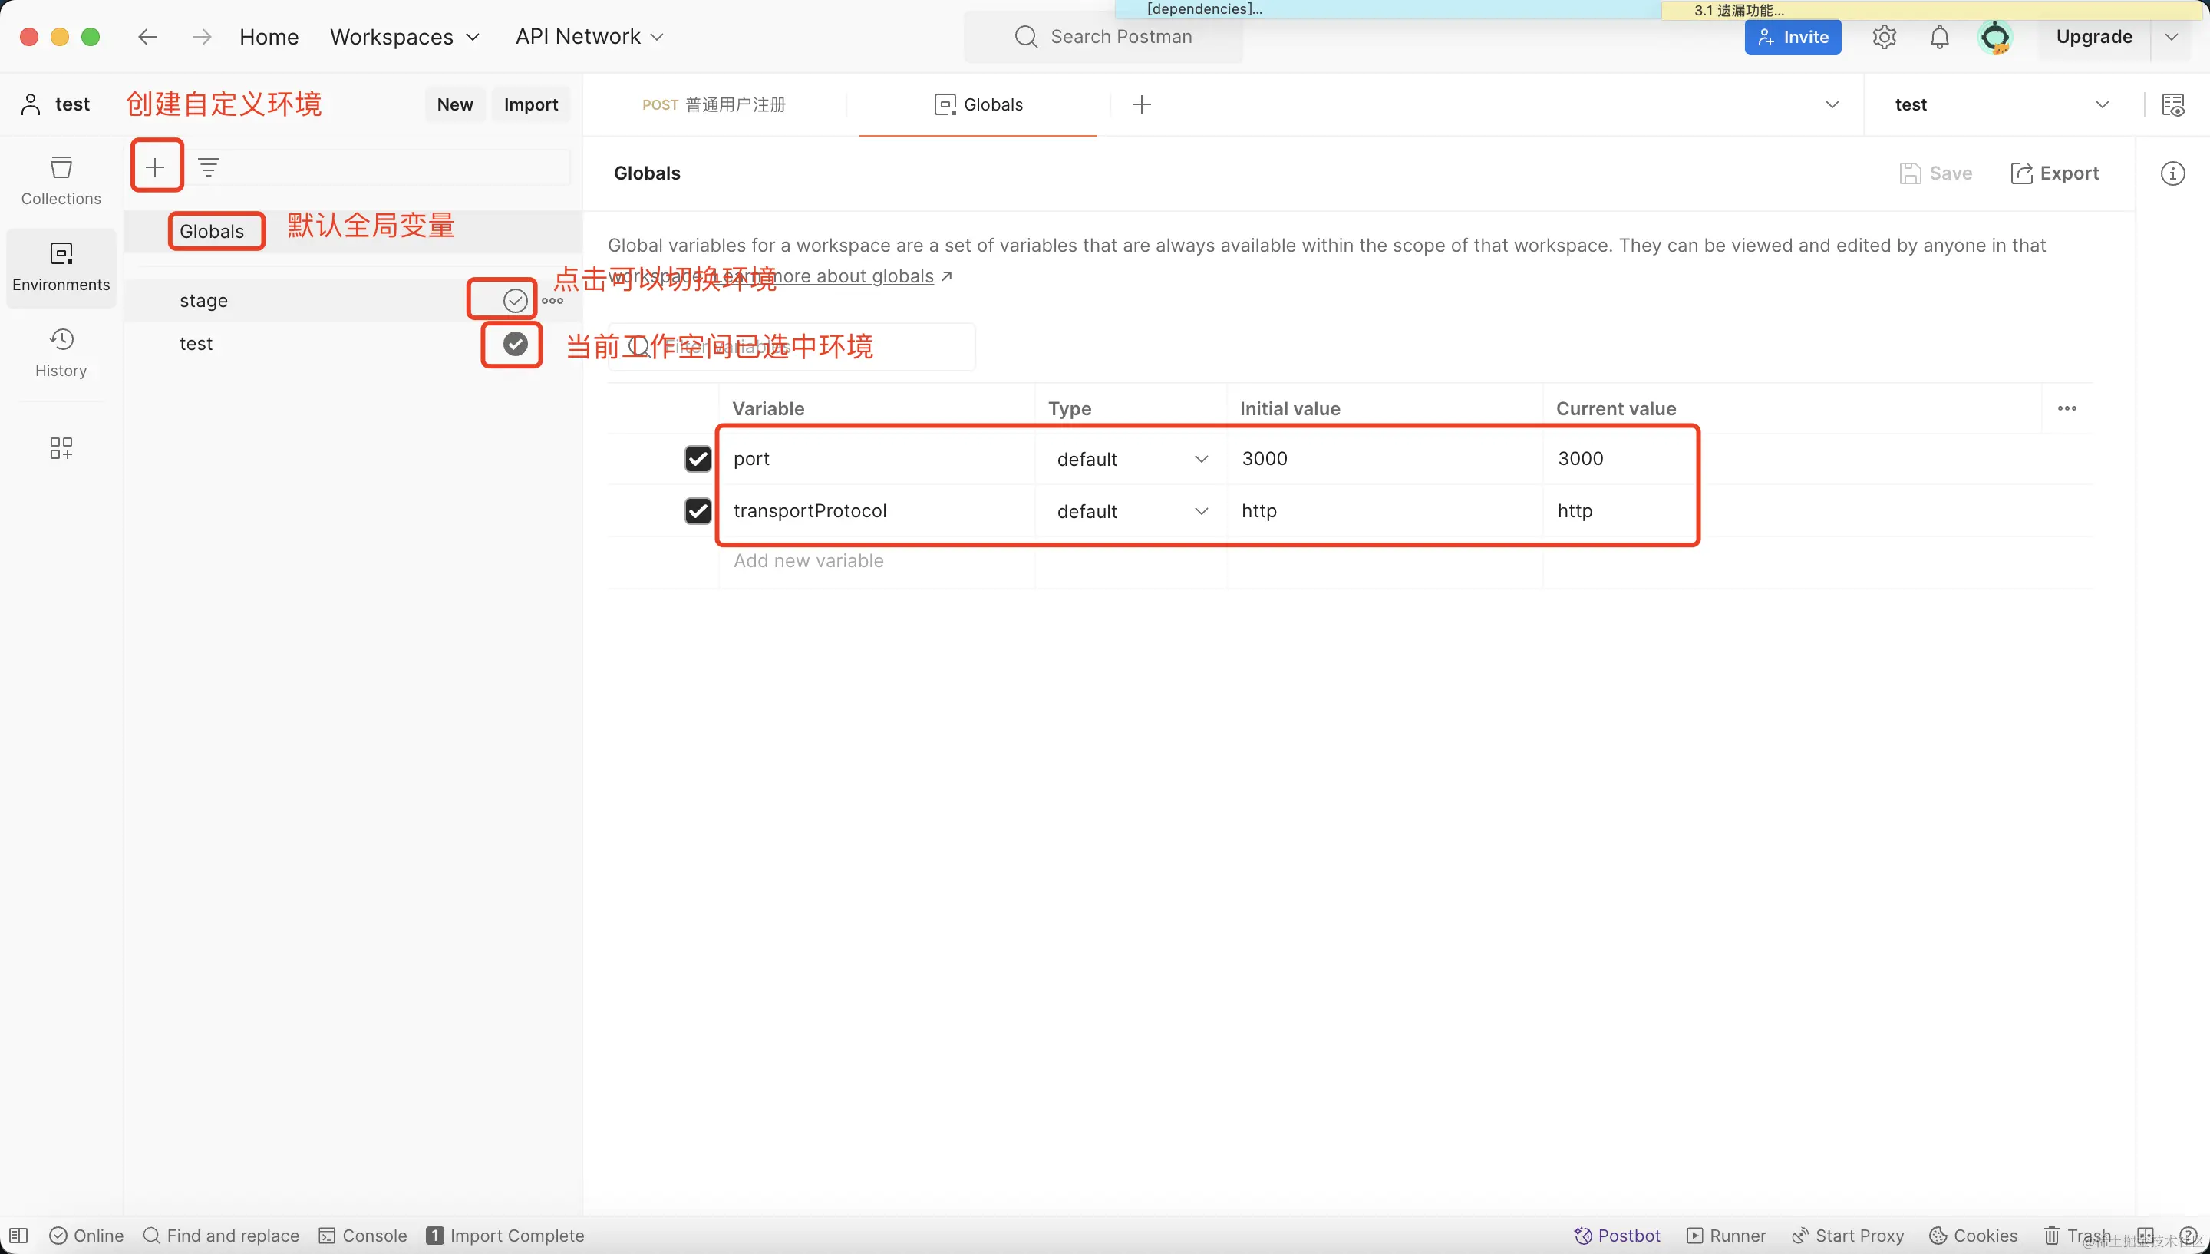Uncheck the transportProtocol variable checkbox
Screen dimensions: 2210x1254
click(x=698, y=512)
